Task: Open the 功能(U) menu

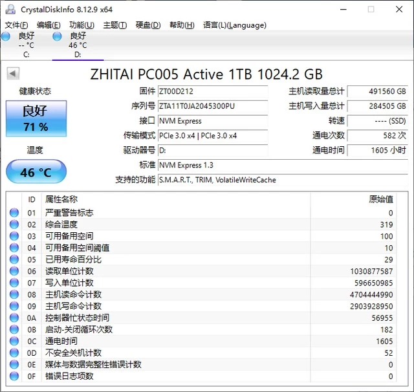Action: click(82, 25)
